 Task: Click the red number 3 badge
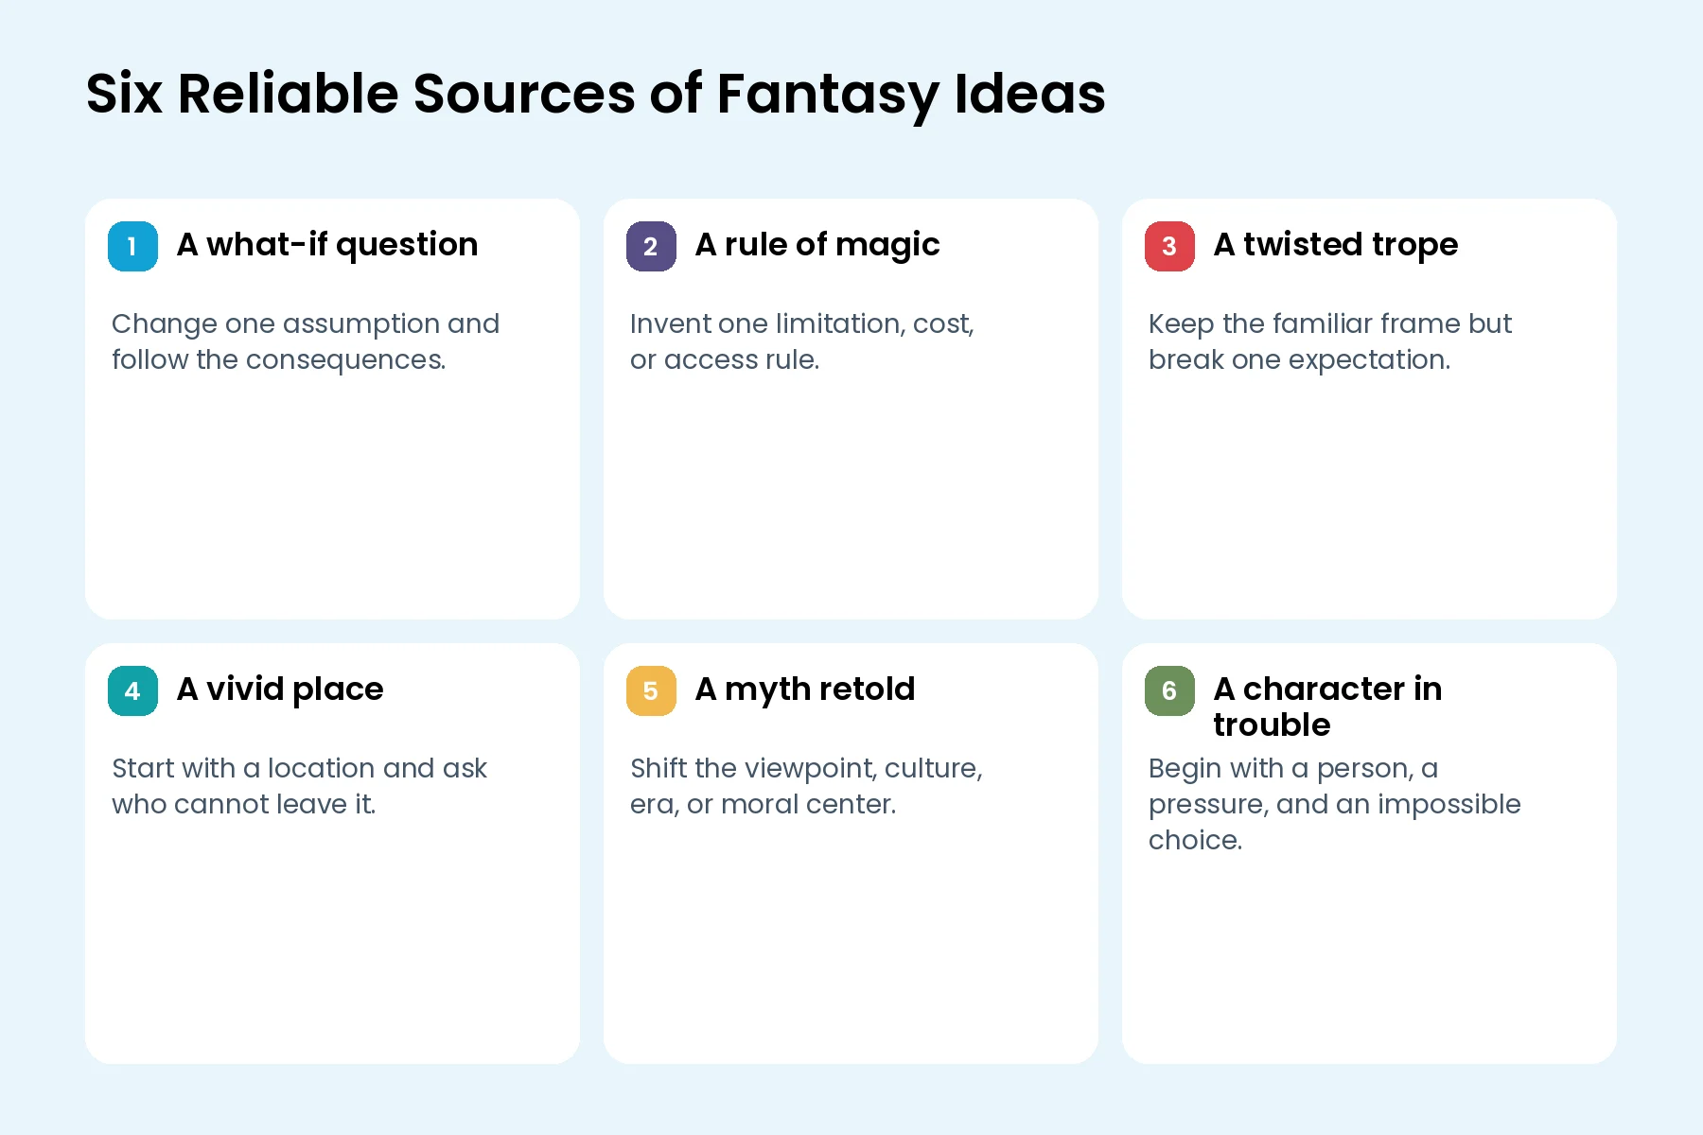click(x=1169, y=246)
